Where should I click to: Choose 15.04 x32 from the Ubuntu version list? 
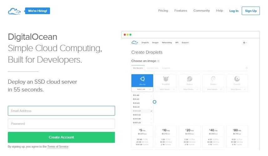click(142, 107)
